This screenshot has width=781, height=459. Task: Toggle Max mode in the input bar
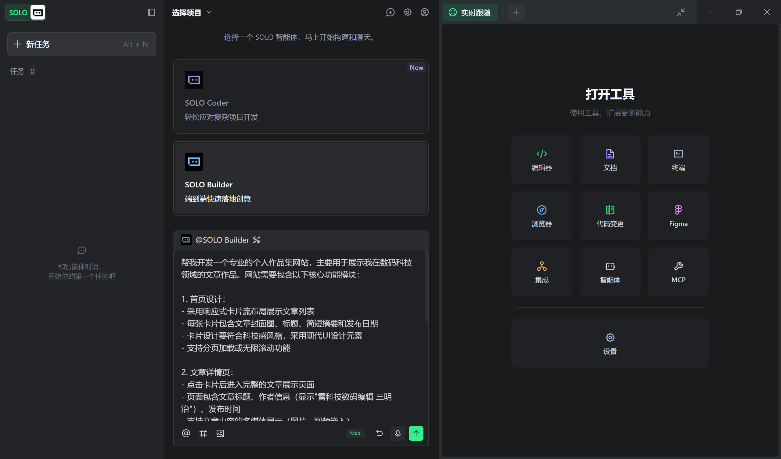[355, 433]
